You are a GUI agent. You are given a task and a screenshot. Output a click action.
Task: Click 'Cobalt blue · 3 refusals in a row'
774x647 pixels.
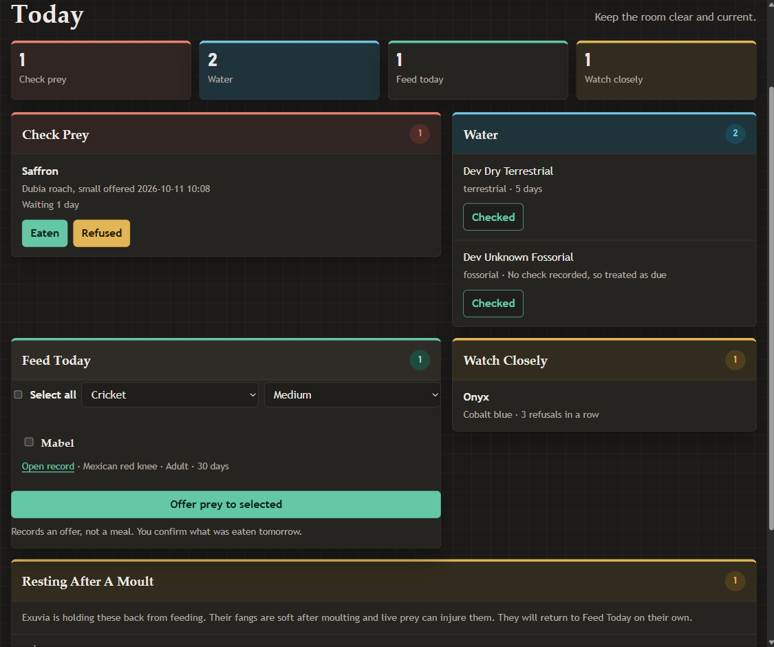pos(530,414)
